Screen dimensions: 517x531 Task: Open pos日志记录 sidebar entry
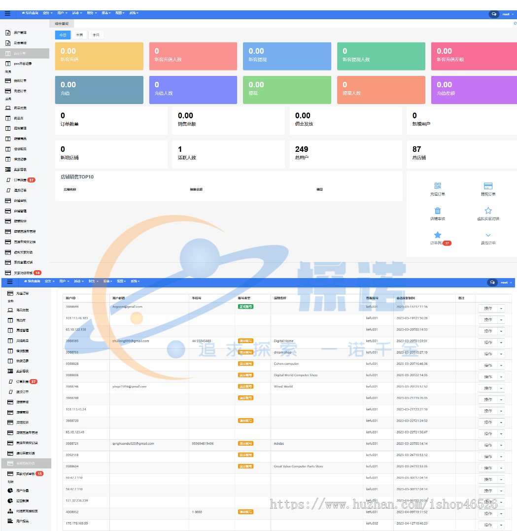pyautogui.click(x=23, y=64)
